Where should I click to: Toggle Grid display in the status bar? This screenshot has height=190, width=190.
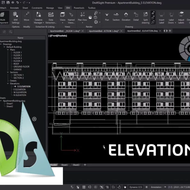click(x=84, y=187)
